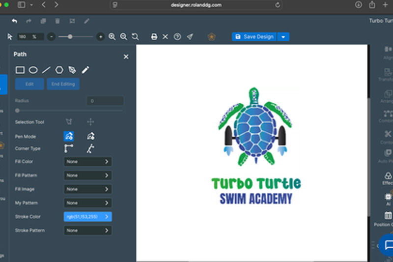Open the Fill Color selector
This screenshot has width=393, height=262.
click(88, 162)
